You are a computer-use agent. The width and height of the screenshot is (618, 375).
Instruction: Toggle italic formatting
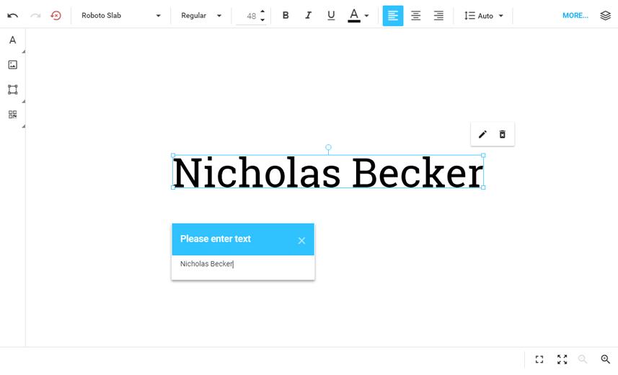[x=308, y=16]
